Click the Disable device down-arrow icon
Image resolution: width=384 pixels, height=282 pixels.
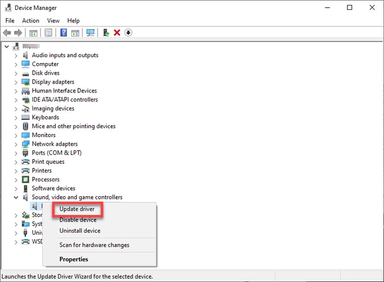(128, 32)
